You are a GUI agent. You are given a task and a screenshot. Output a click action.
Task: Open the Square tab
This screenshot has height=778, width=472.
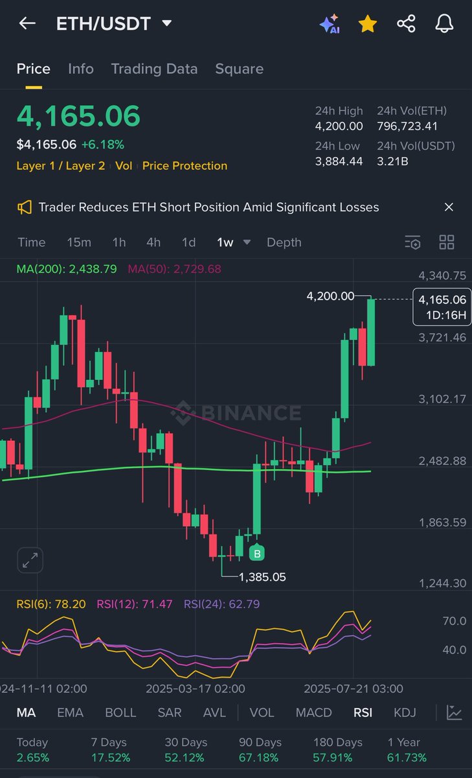[x=240, y=69]
